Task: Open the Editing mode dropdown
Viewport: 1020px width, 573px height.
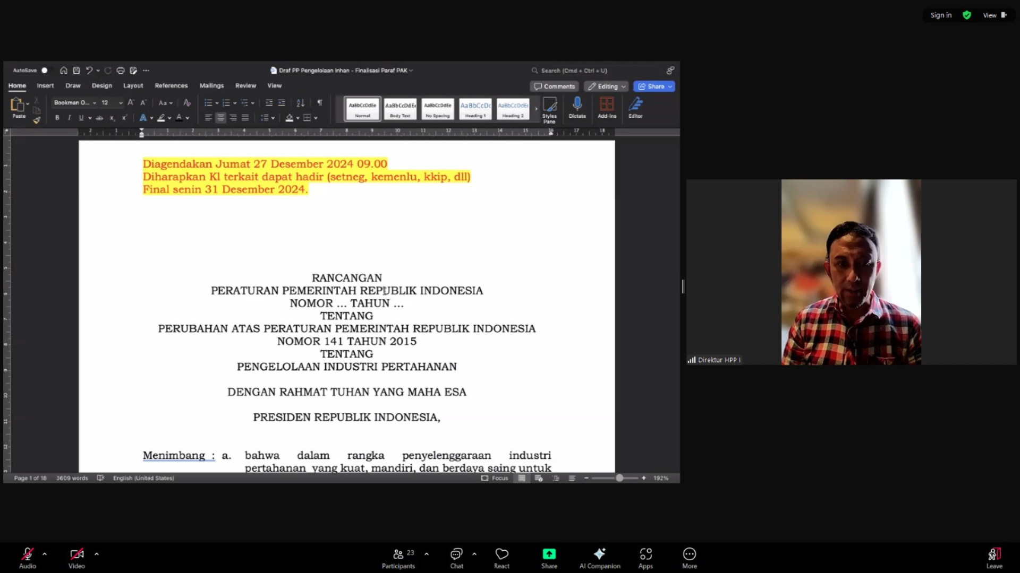Action: click(x=607, y=86)
